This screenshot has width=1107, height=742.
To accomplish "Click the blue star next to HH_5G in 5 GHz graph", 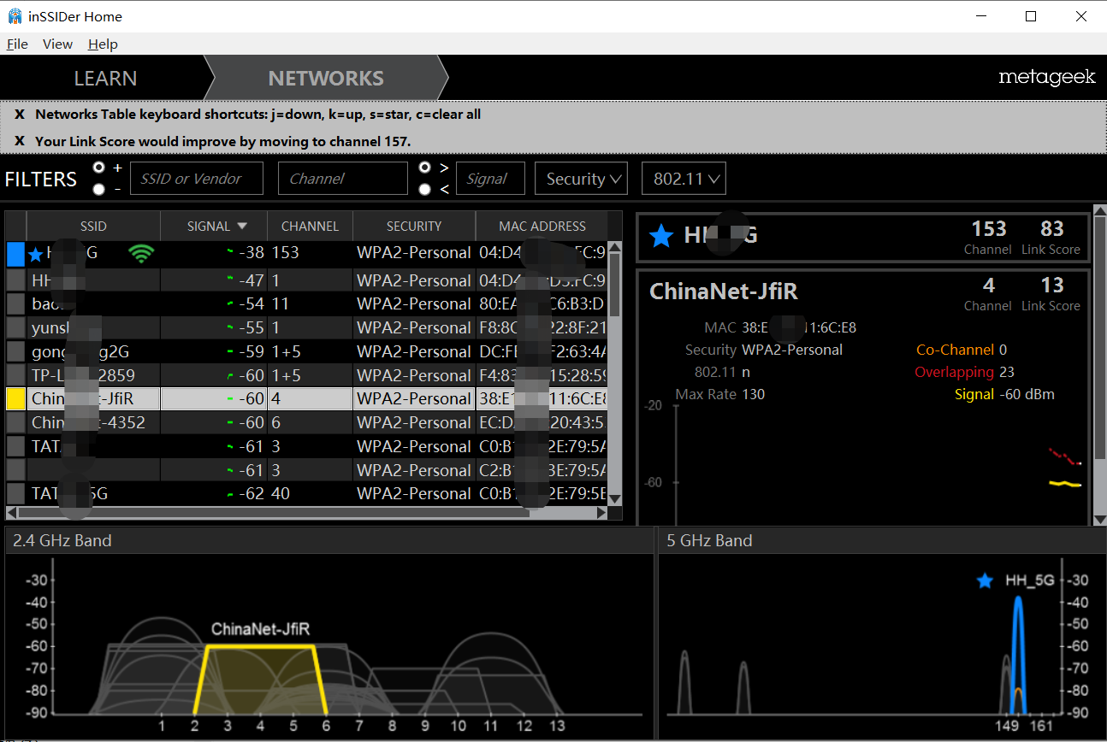I will (985, 580).
